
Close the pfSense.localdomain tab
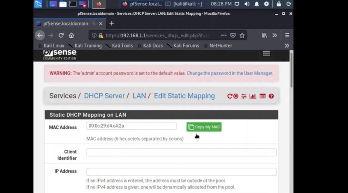coord(100,23)
